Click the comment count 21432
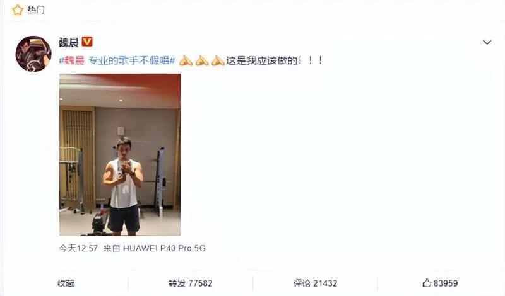The image size is (505, 296). [x=325, y=283]
